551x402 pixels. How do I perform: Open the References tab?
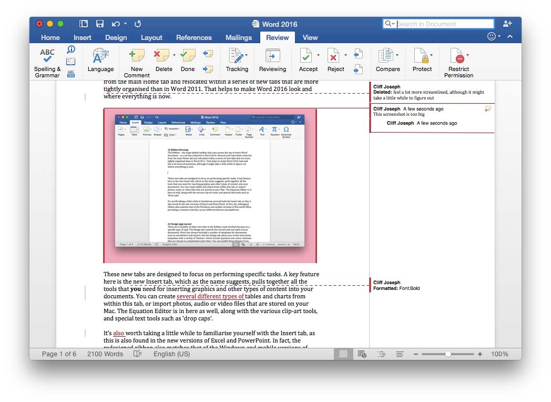pyautogui.click(x=193, y=38)
